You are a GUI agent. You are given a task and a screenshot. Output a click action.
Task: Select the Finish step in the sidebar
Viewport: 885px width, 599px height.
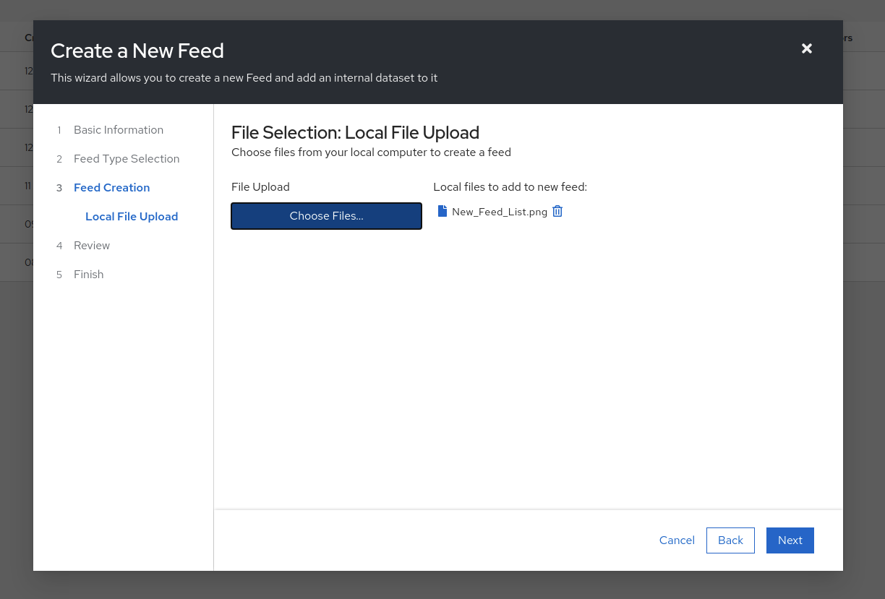(x=88, y=275)
